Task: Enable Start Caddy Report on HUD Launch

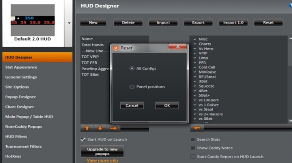Action: (193, 156)
